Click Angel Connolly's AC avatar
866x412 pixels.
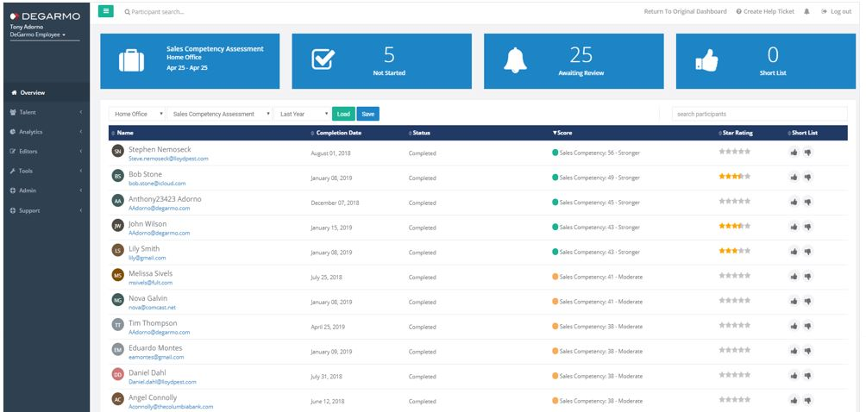tap(117, 399)
